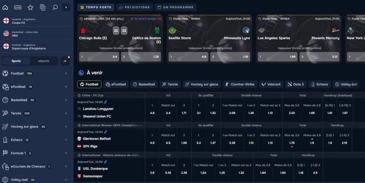This screenshot has width=365, height=183.
Task: Open the LIVE events icon
Action: pos(18,8)
